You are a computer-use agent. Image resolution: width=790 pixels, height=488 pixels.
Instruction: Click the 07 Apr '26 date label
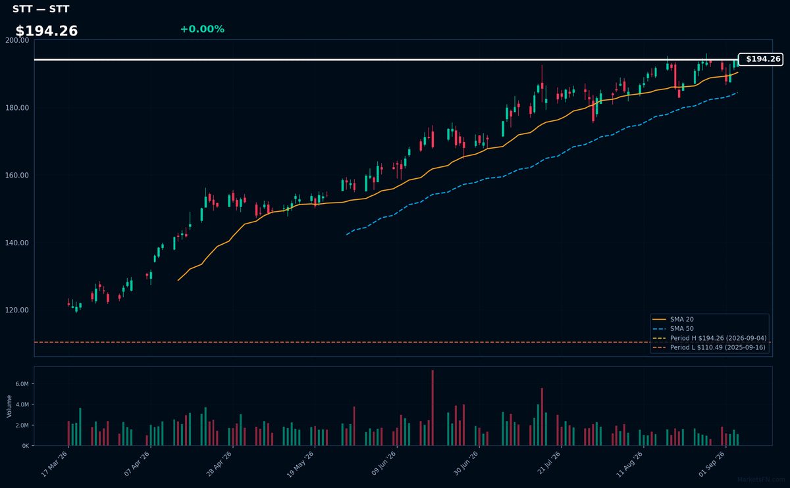pyautogui.click(x=136, y=464)
